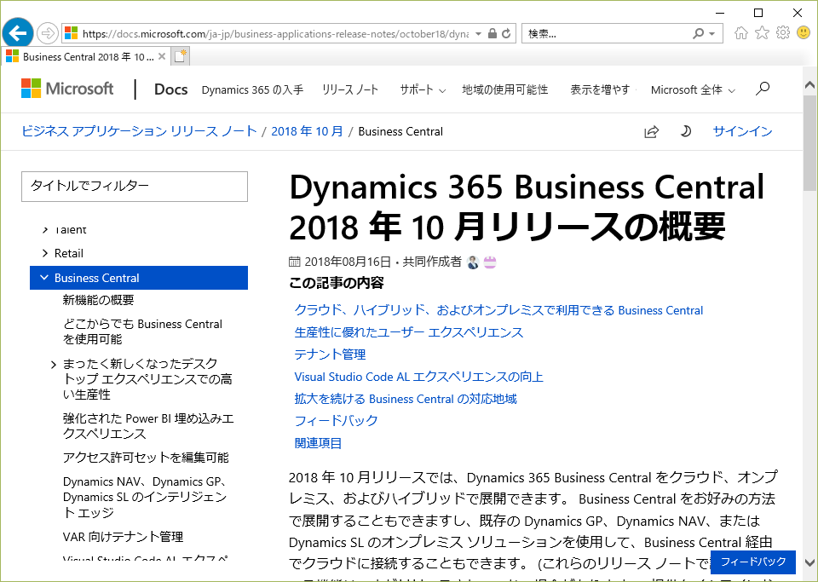Image resolution: width=818 pixels, height=582 pixels.
Task: Open the Docs home link
Action: 171,89
